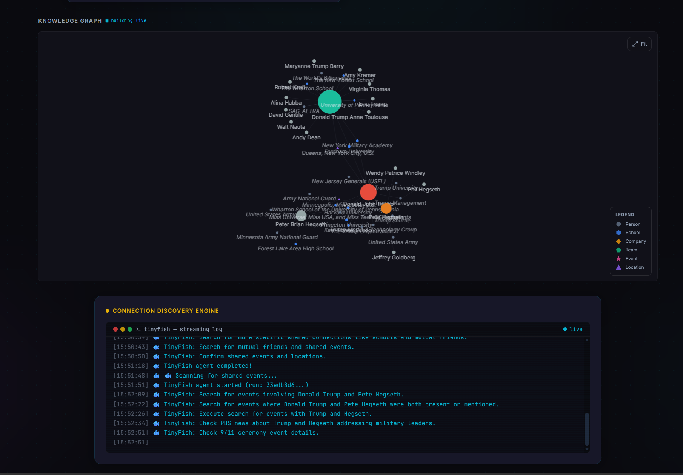Screen dimensions: 683x475
Task: Click the Forest Lake Area High School label
Action: pyautogui.click(x=296, y=248)
